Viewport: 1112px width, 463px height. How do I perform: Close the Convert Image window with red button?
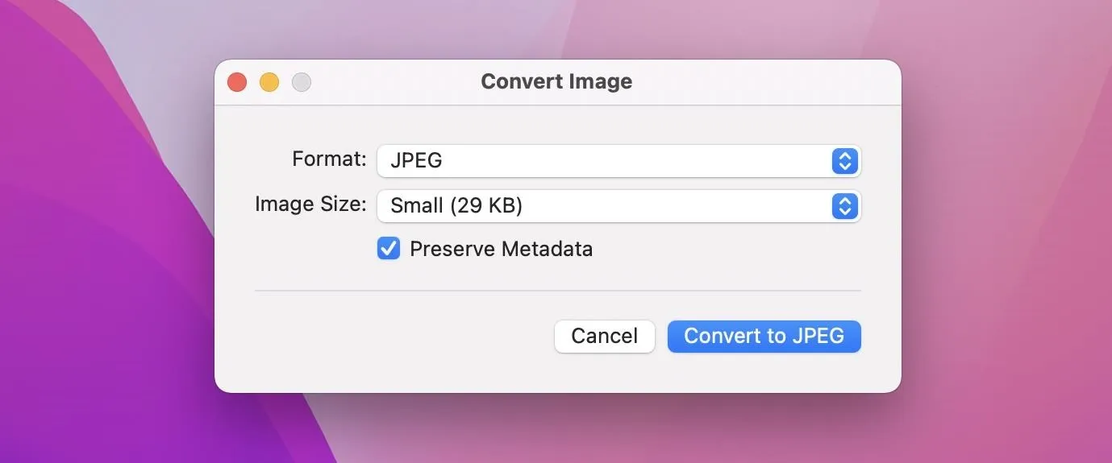click(x=237, y=81)
